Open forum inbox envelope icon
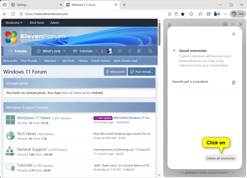This screenshot has height=178, width=247. [x=120, y=51]
